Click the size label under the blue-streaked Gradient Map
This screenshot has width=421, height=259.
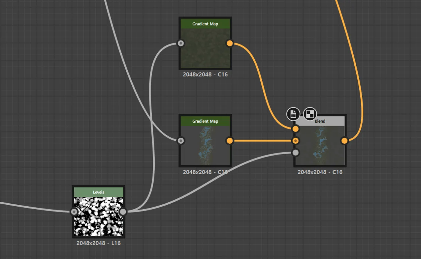tap(205, 172)
